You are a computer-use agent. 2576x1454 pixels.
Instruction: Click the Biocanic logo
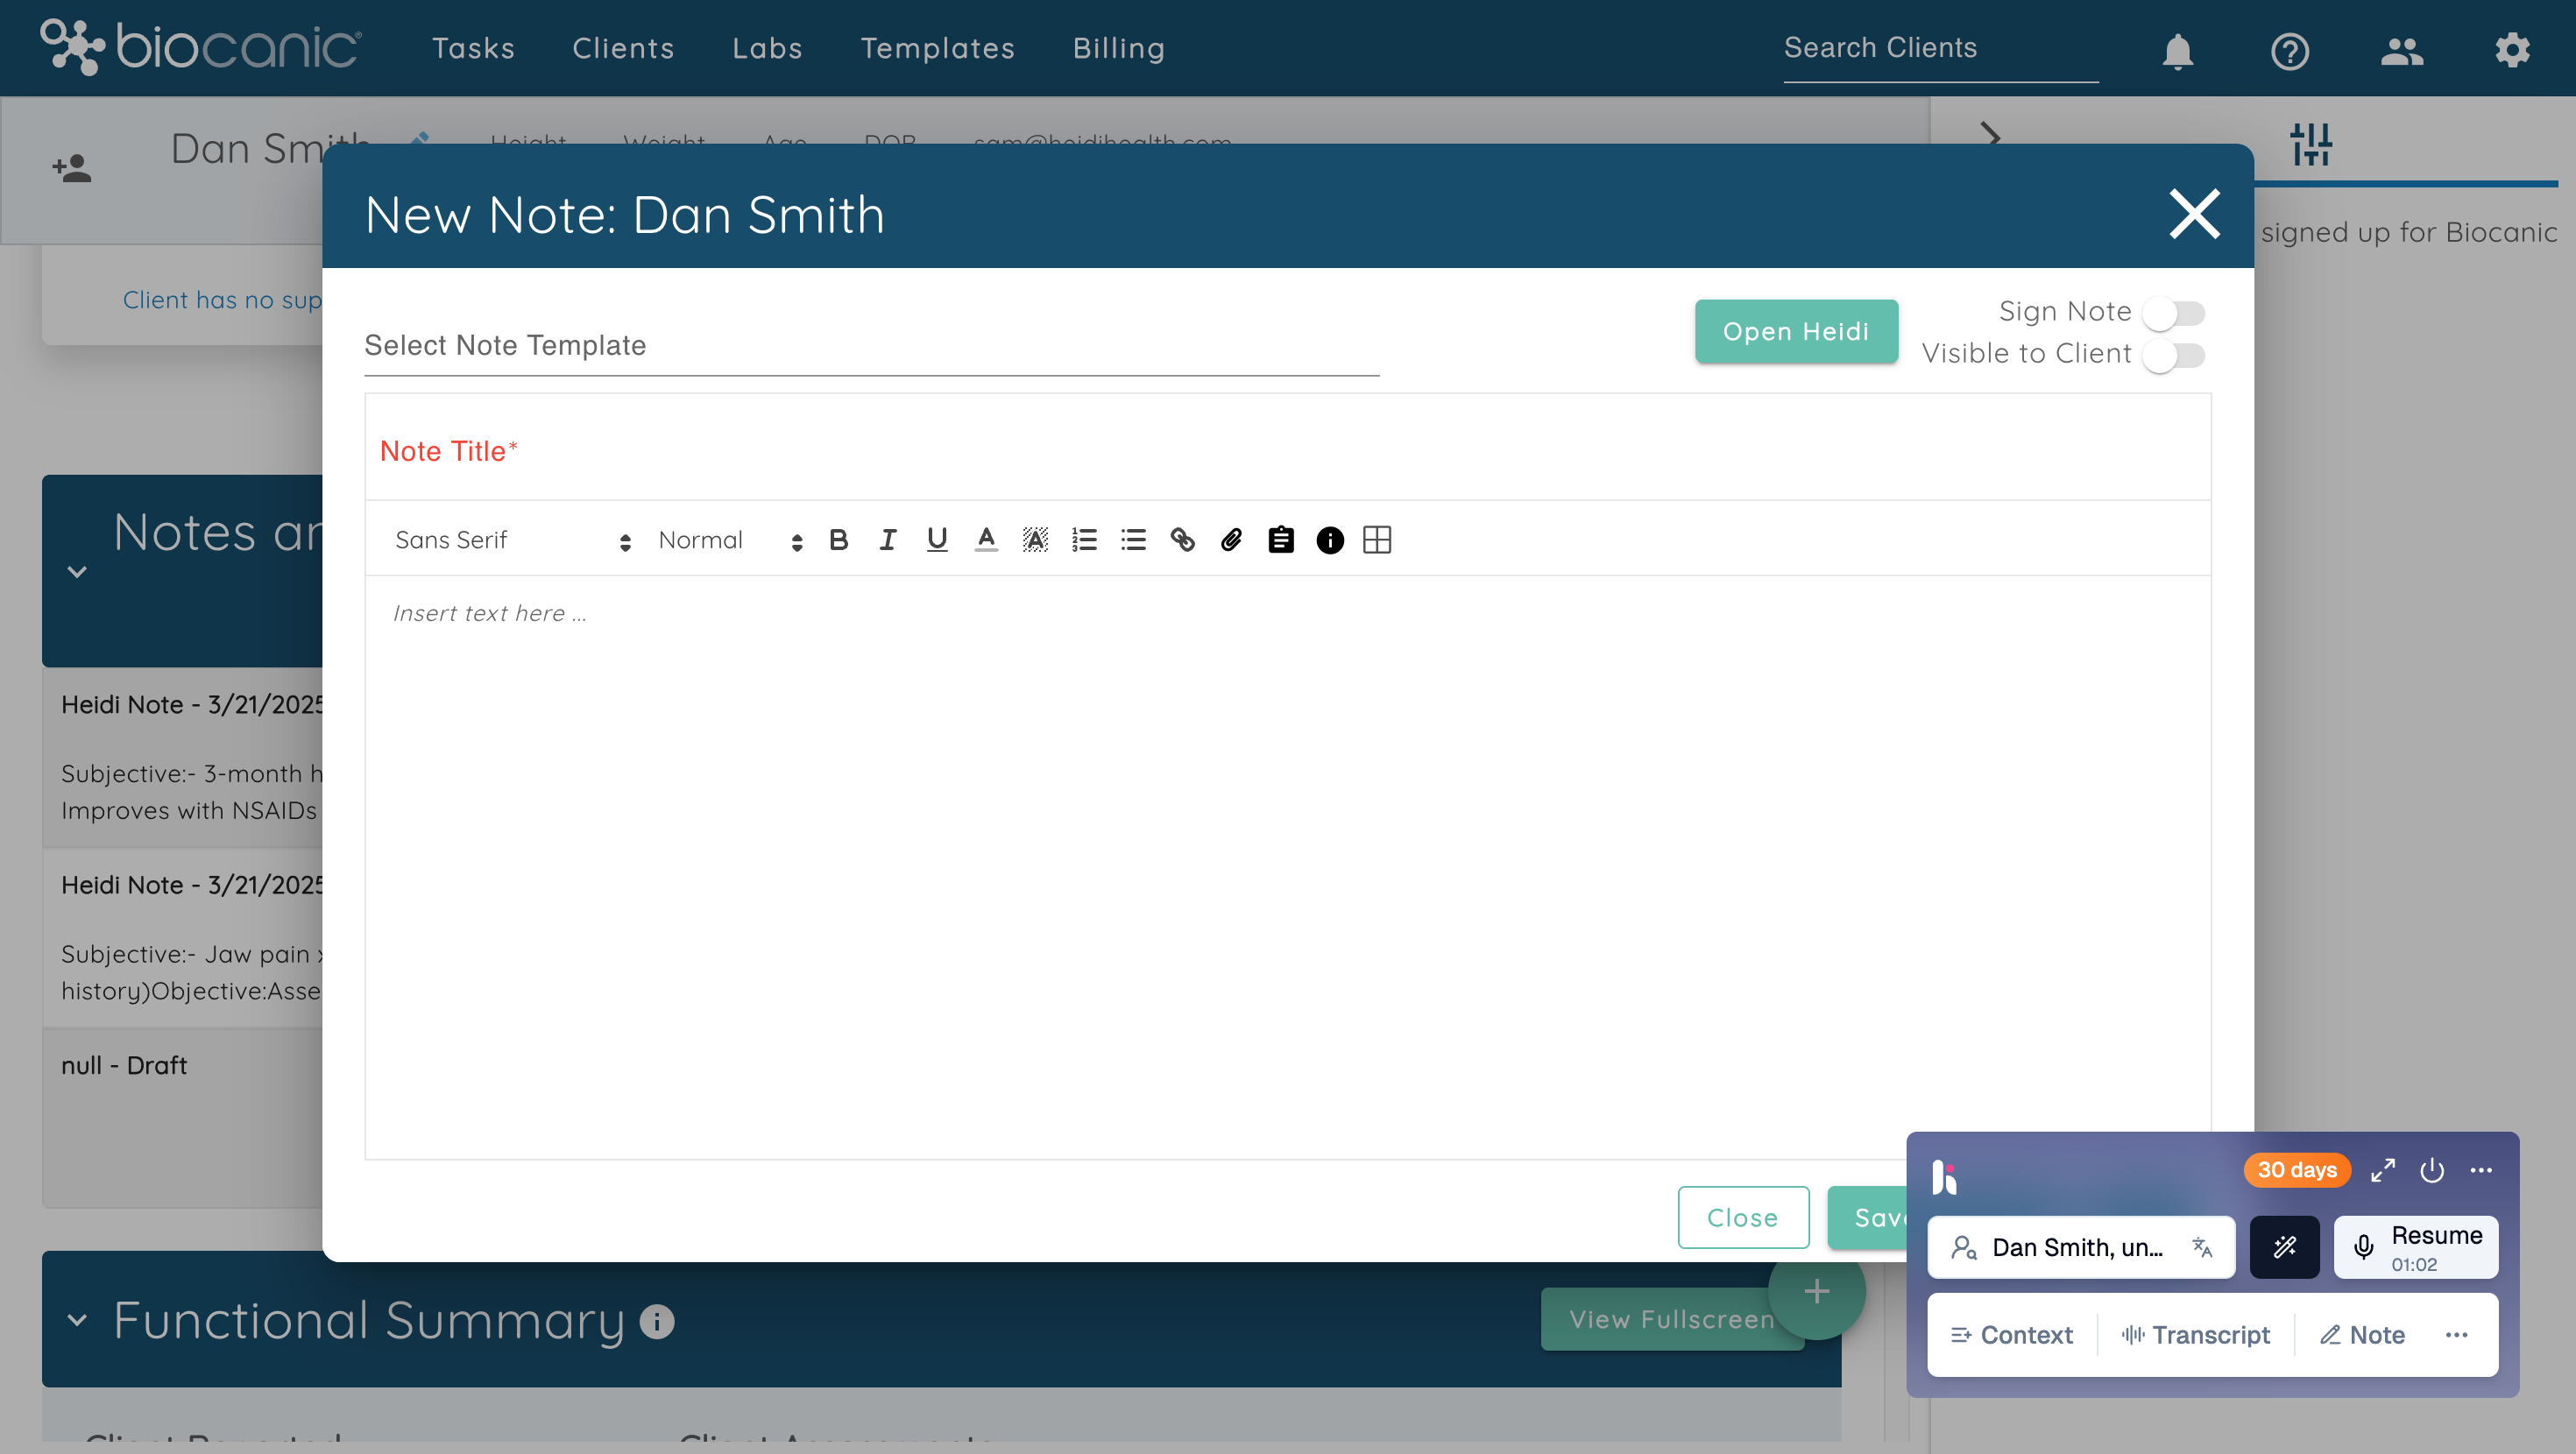point(201,47)
